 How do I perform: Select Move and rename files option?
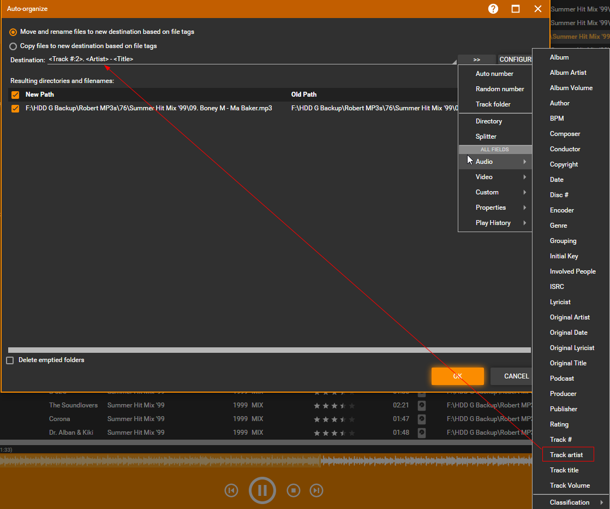[13, 32]
